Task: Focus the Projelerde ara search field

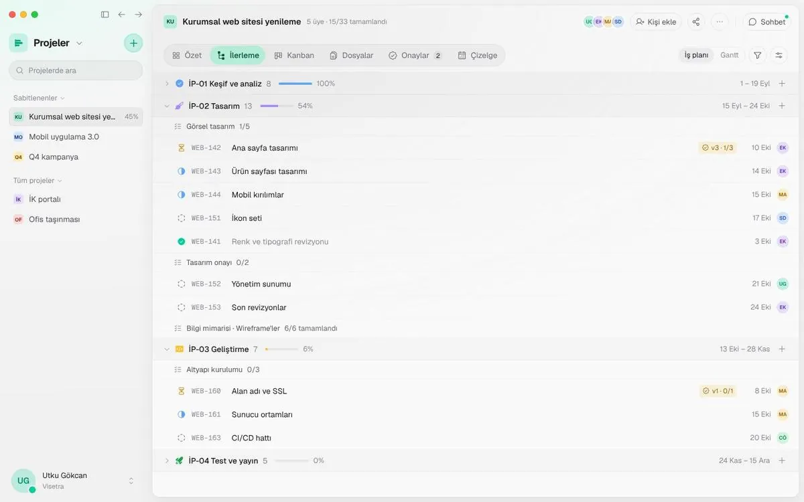Action: [x=76, y=70]
